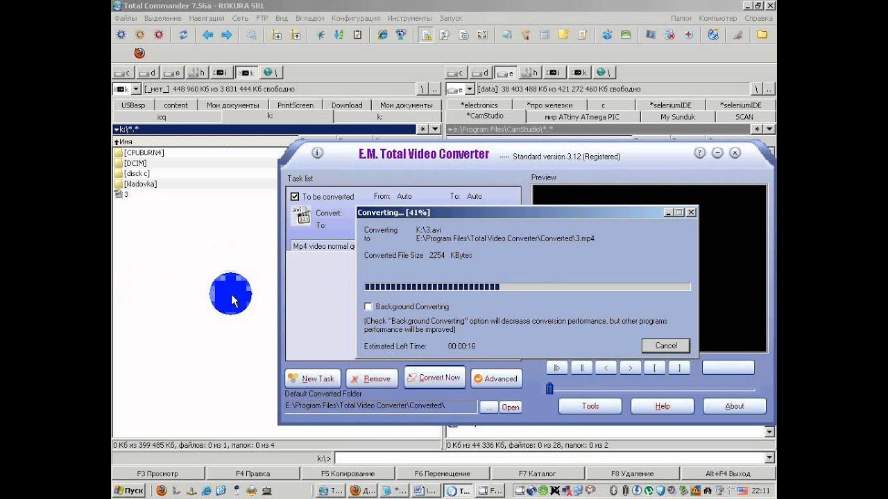Click the right bracket mark-end button
Screen dimensions: 888x499
679,368
